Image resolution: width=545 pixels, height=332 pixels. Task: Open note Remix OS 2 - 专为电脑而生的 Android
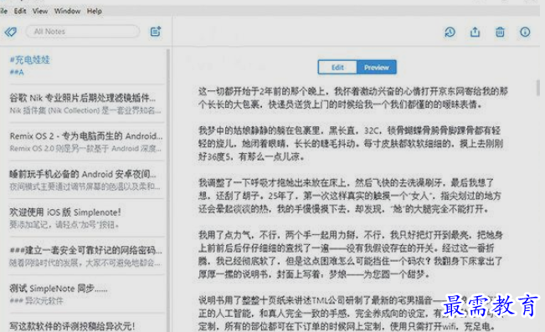(x=86, y=141)
